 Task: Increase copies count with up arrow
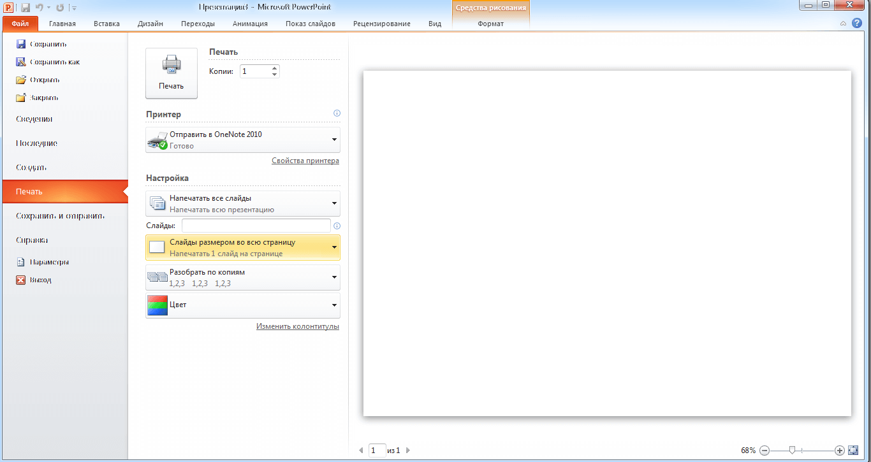pyautogui.click(x=274, y=68)
